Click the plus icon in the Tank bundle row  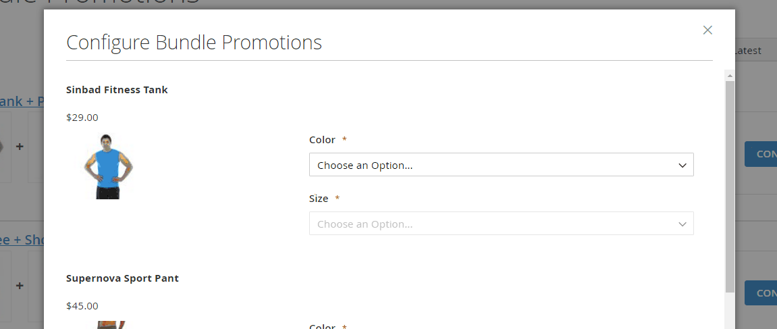[20, 147]
